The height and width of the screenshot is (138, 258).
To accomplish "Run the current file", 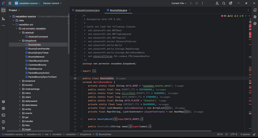I will [x=191, y=3].
